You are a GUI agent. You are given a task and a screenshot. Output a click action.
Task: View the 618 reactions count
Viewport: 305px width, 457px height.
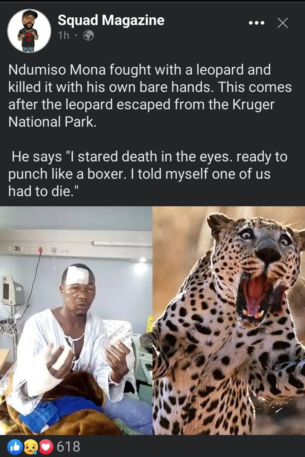coord(68,446)
